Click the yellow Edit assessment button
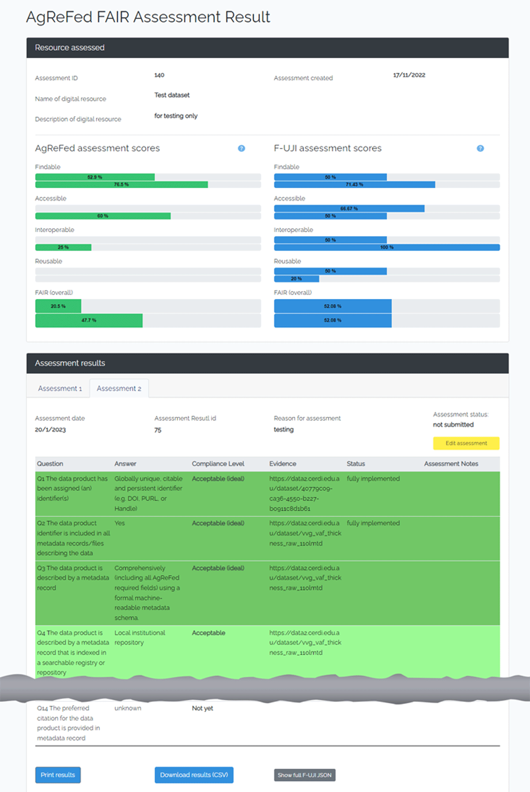Viewport: 530px width, 792px height. point(466,443)
